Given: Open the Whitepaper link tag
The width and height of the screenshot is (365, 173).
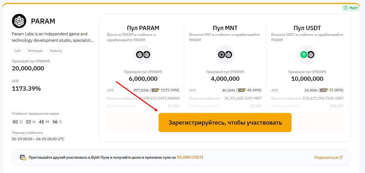Looking at the screenshot, I should click(35, 51).
